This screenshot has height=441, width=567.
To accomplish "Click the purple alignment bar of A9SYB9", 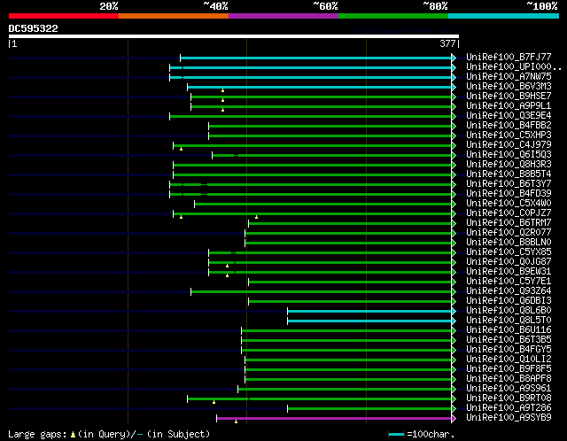I will click(x=334, y=419).
